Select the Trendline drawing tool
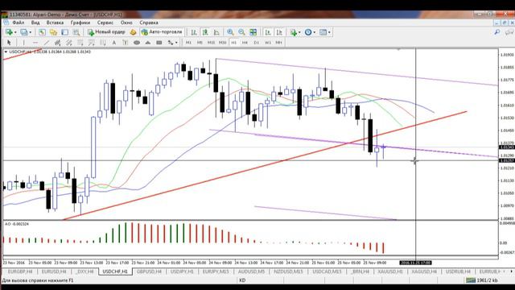 47,43
